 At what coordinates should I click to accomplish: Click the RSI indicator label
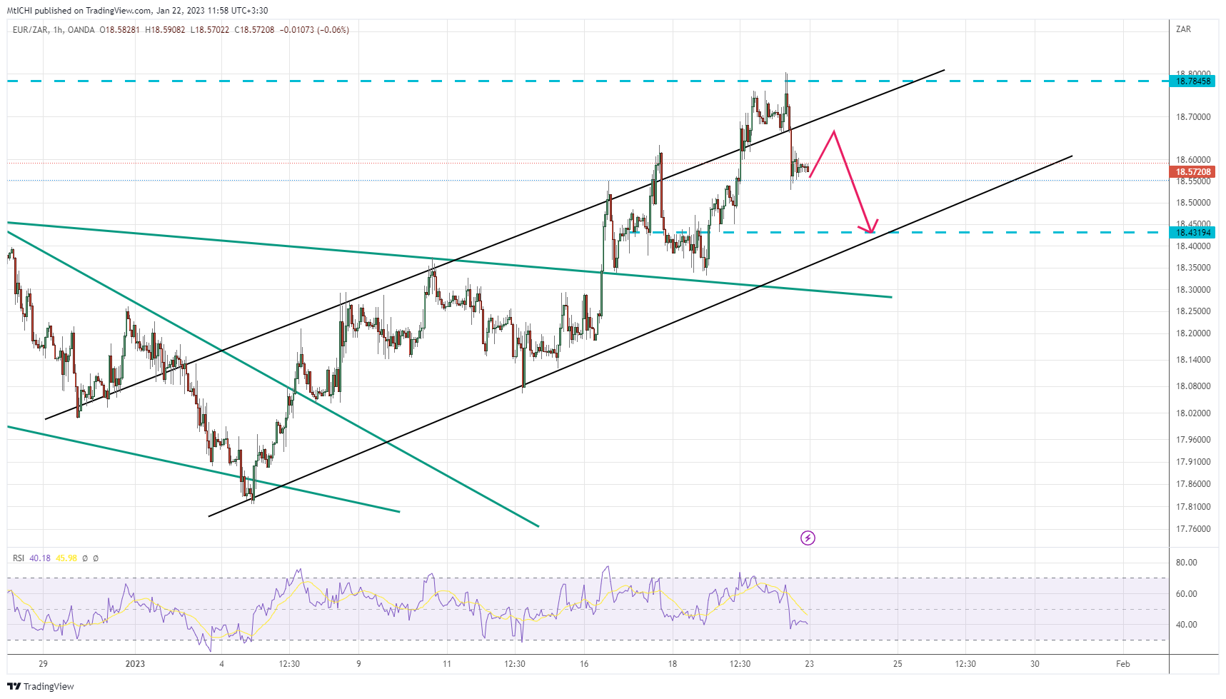(19, 558)
